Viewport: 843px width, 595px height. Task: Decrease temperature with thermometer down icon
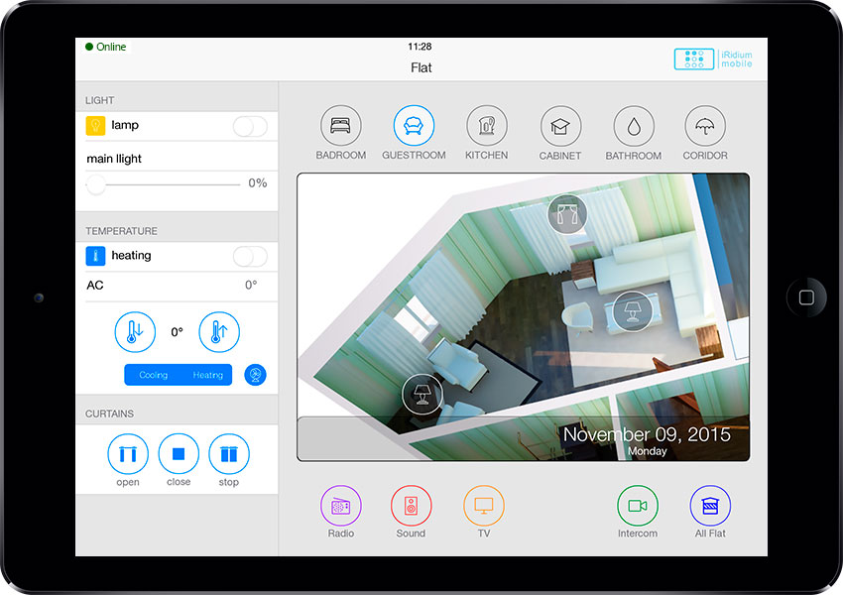[x=135, y=332]
